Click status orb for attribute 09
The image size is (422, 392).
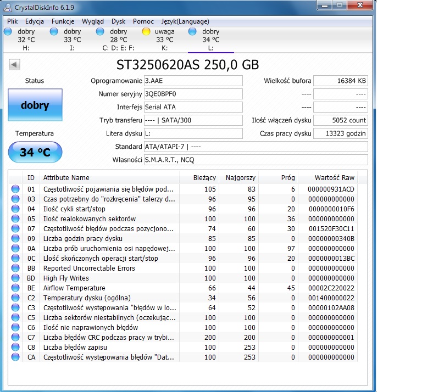pyautogui.click(x=15, y=238)
